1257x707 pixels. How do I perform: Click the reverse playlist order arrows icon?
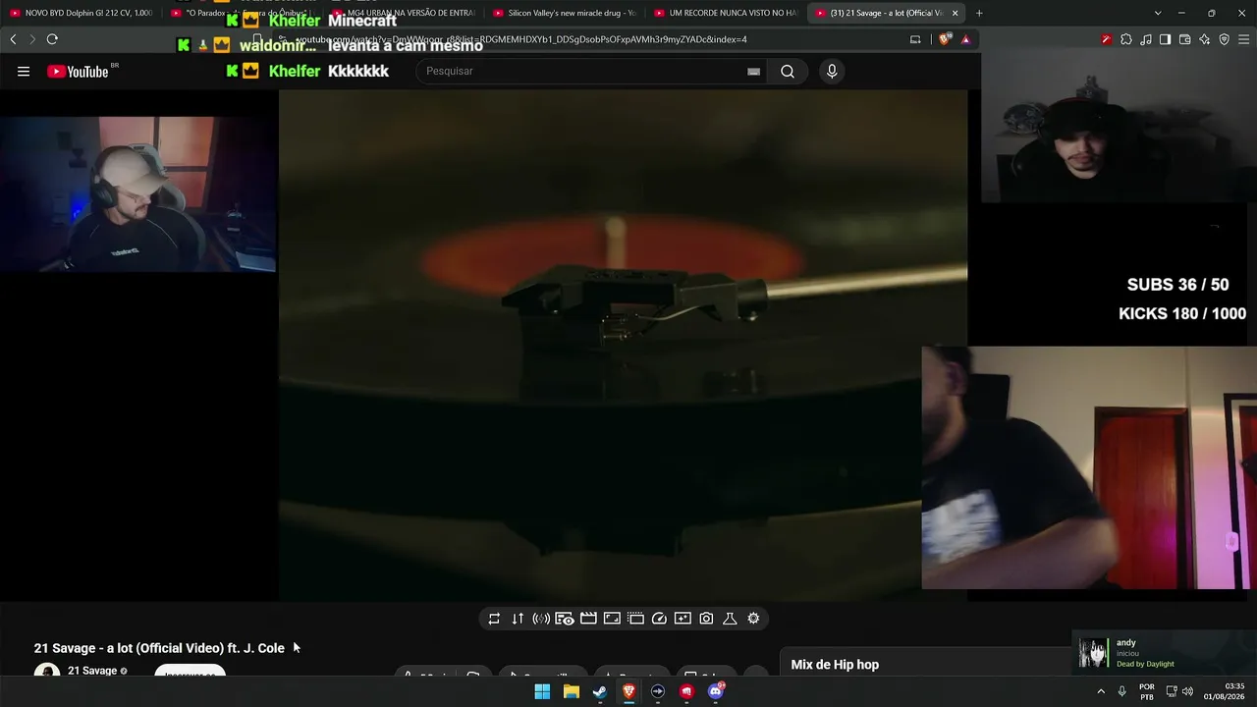(x=518, y=619)
